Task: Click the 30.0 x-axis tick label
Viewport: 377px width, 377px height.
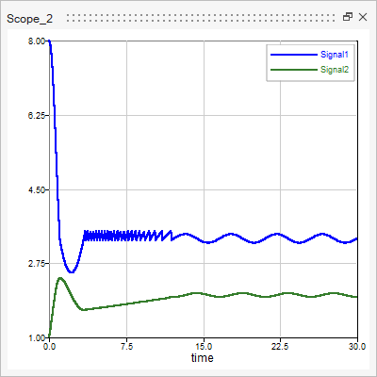Action: click(357, 347)
